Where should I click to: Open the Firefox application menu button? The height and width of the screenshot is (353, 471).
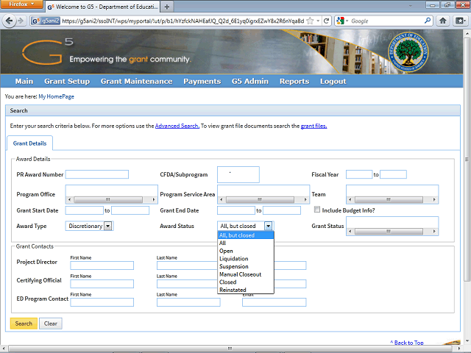point(21,4)
